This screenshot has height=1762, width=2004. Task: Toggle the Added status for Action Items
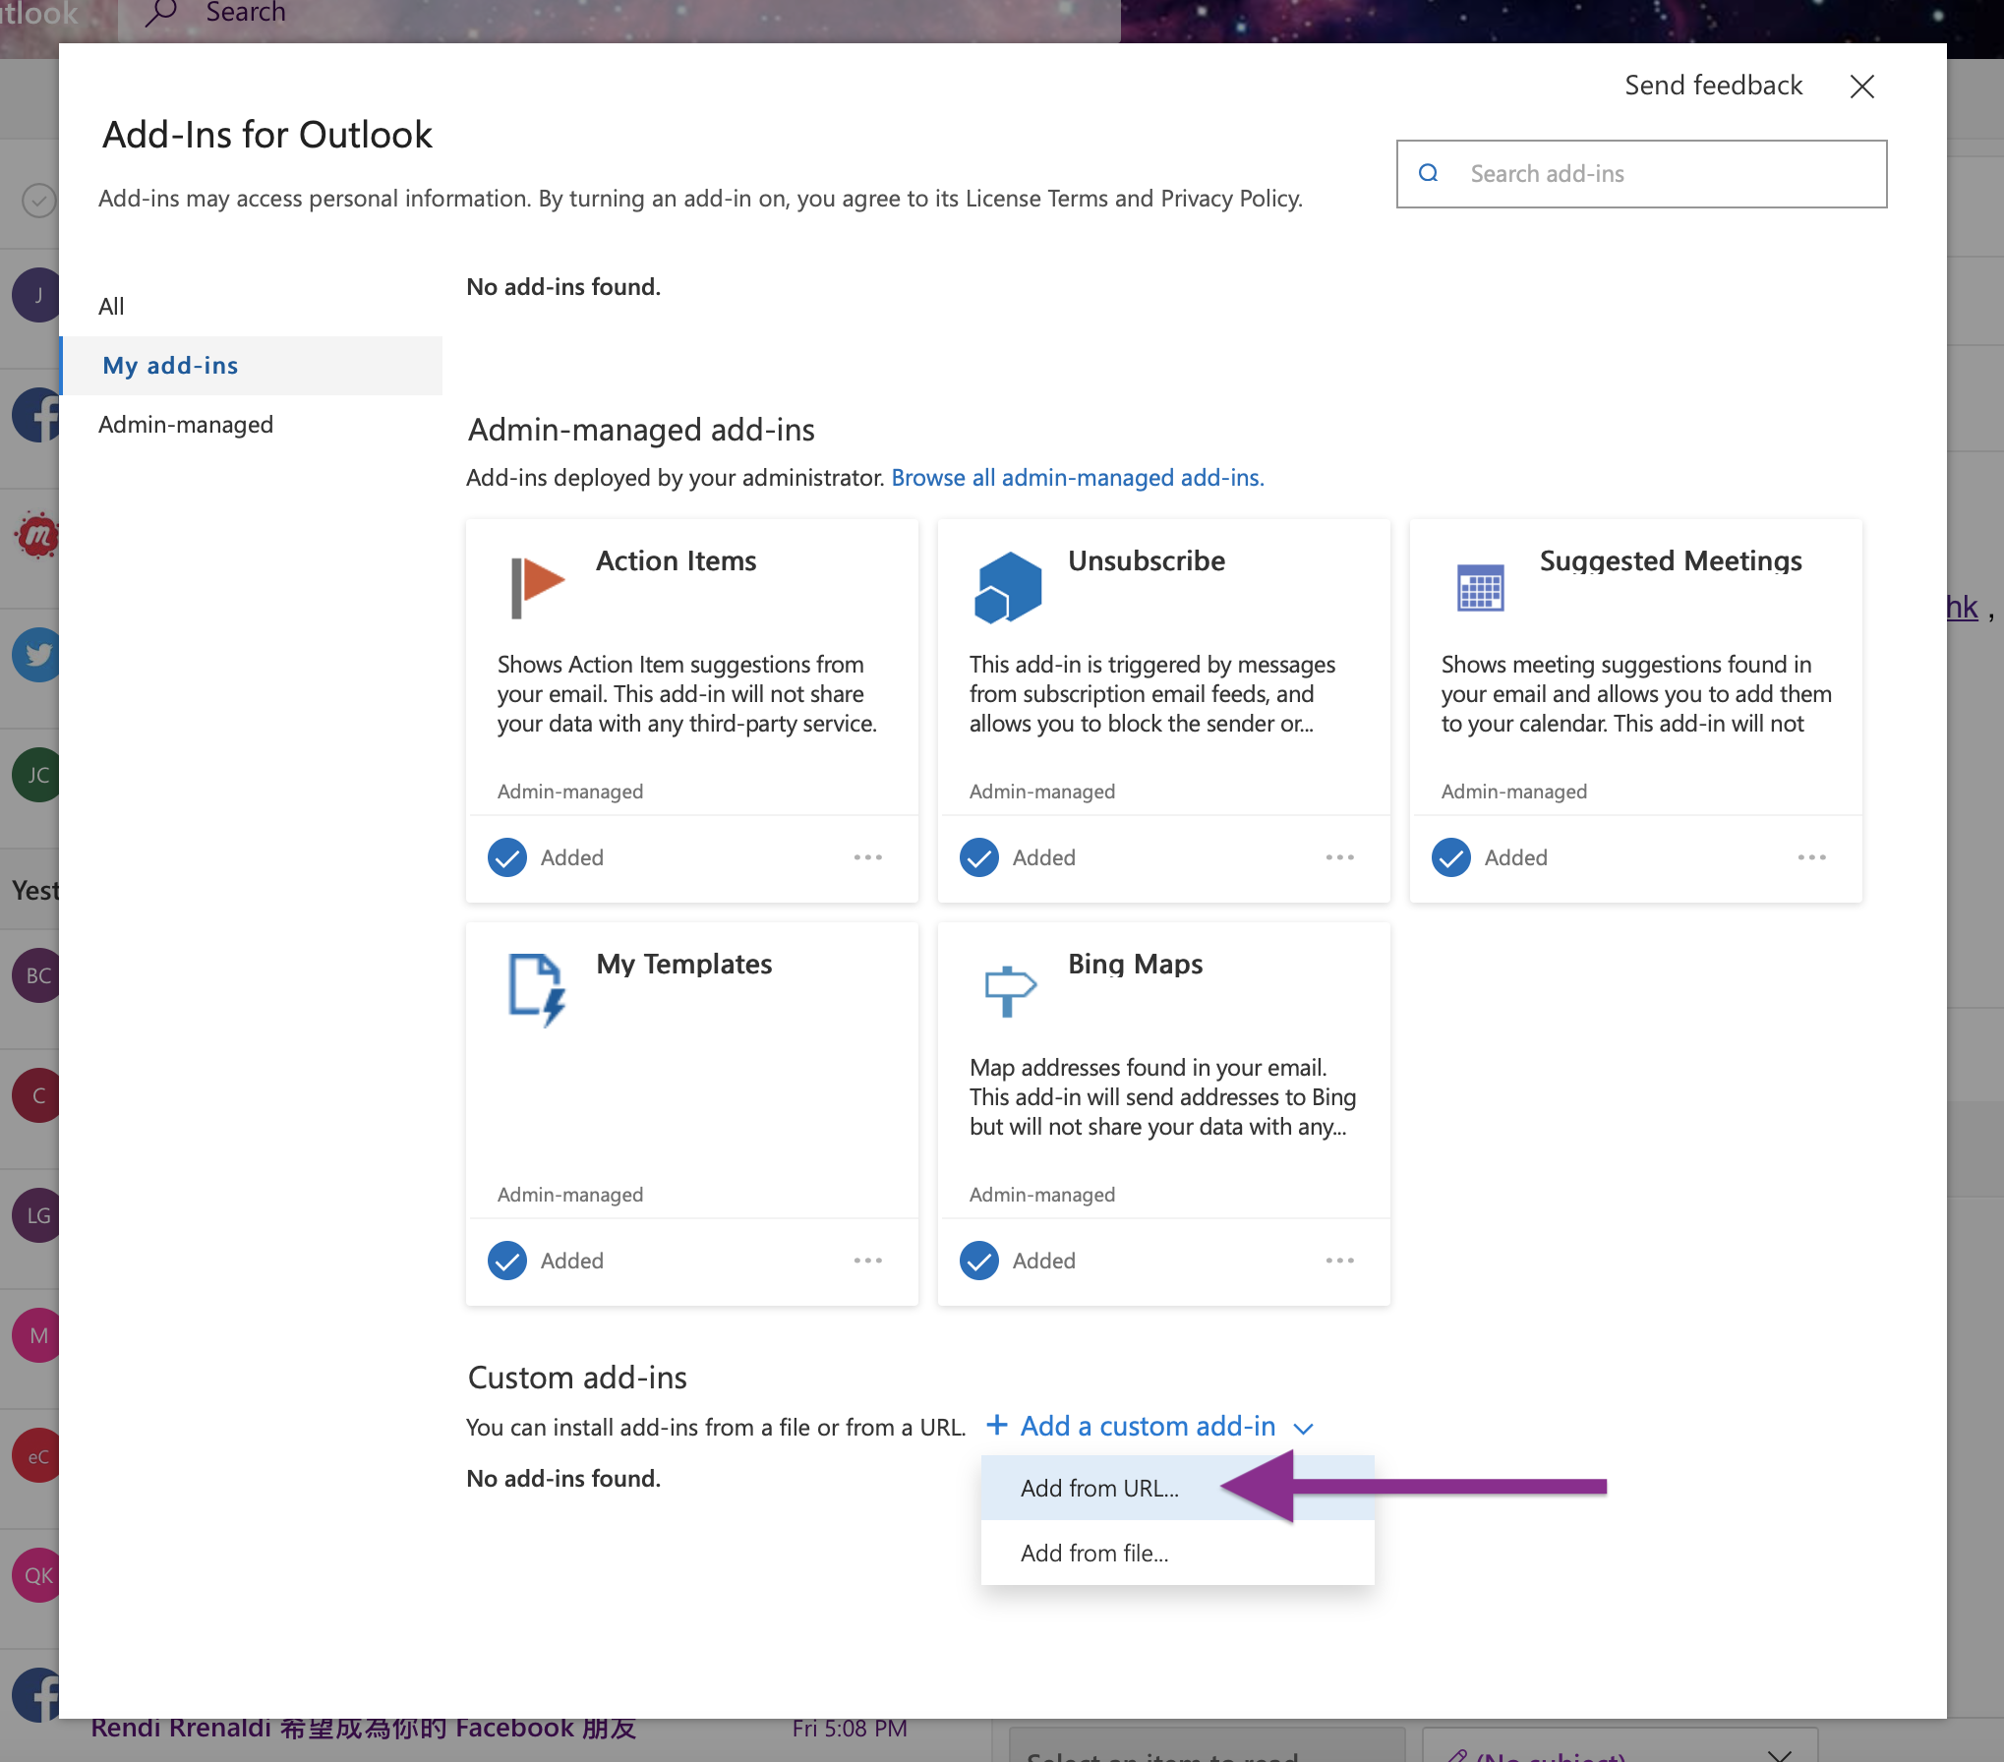tap(506, 856)
